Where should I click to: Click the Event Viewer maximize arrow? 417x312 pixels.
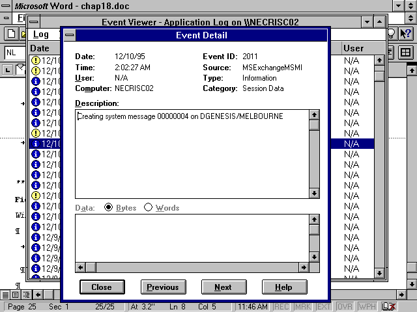coord(379,21)
